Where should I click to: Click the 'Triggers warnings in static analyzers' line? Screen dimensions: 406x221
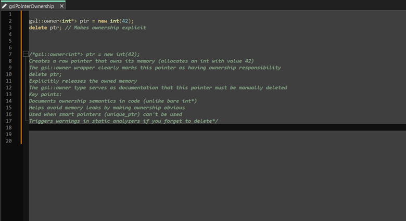coord(123,121)
